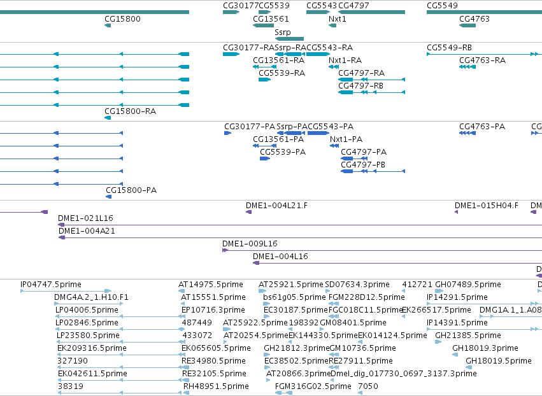The image size is (542, 396).
Task: Click the EK065605.5prime EST label
Action: 216,349
